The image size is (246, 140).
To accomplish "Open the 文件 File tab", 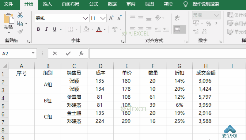I will pos(8,4).
